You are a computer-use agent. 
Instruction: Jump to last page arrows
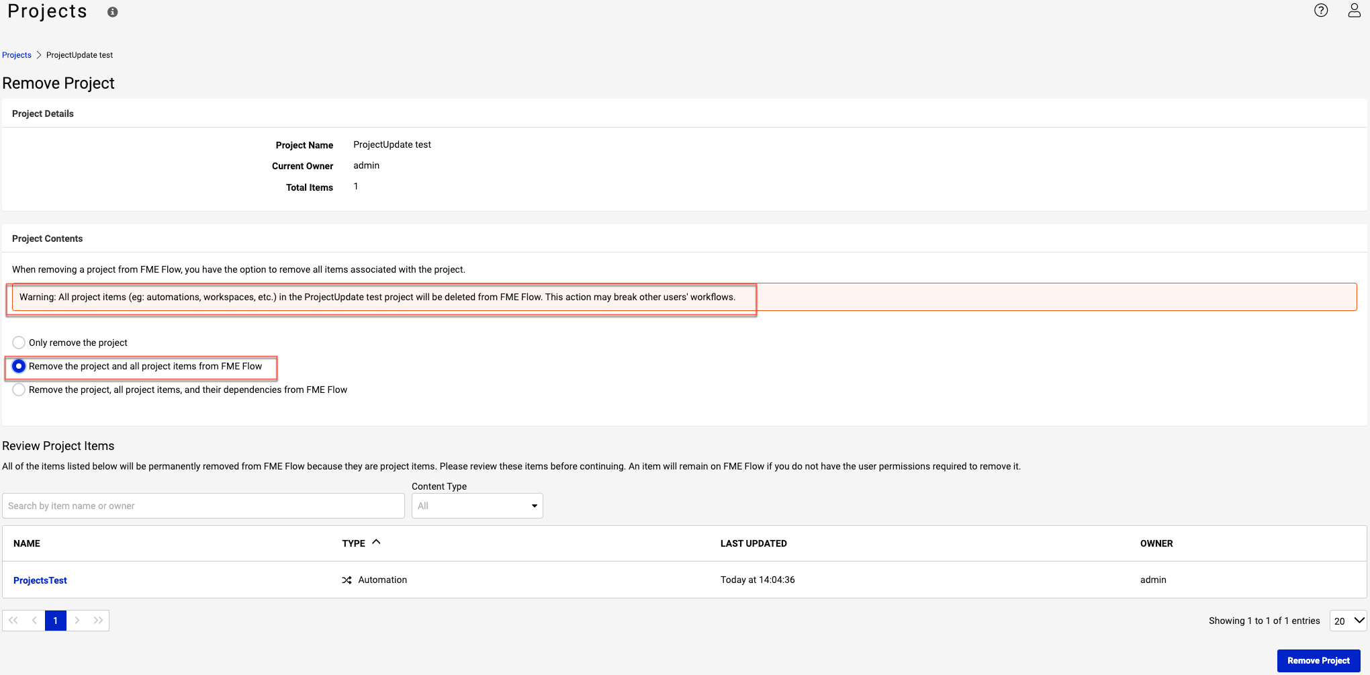98,620
